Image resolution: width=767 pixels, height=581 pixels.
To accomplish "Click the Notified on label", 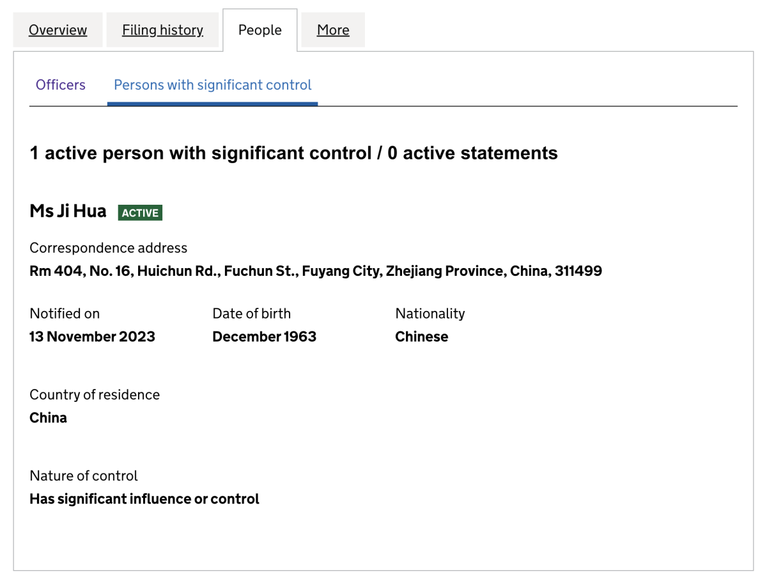I will click(65, 314).
